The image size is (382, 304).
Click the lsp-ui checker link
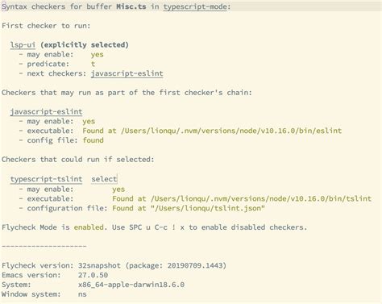click(23, 44)
